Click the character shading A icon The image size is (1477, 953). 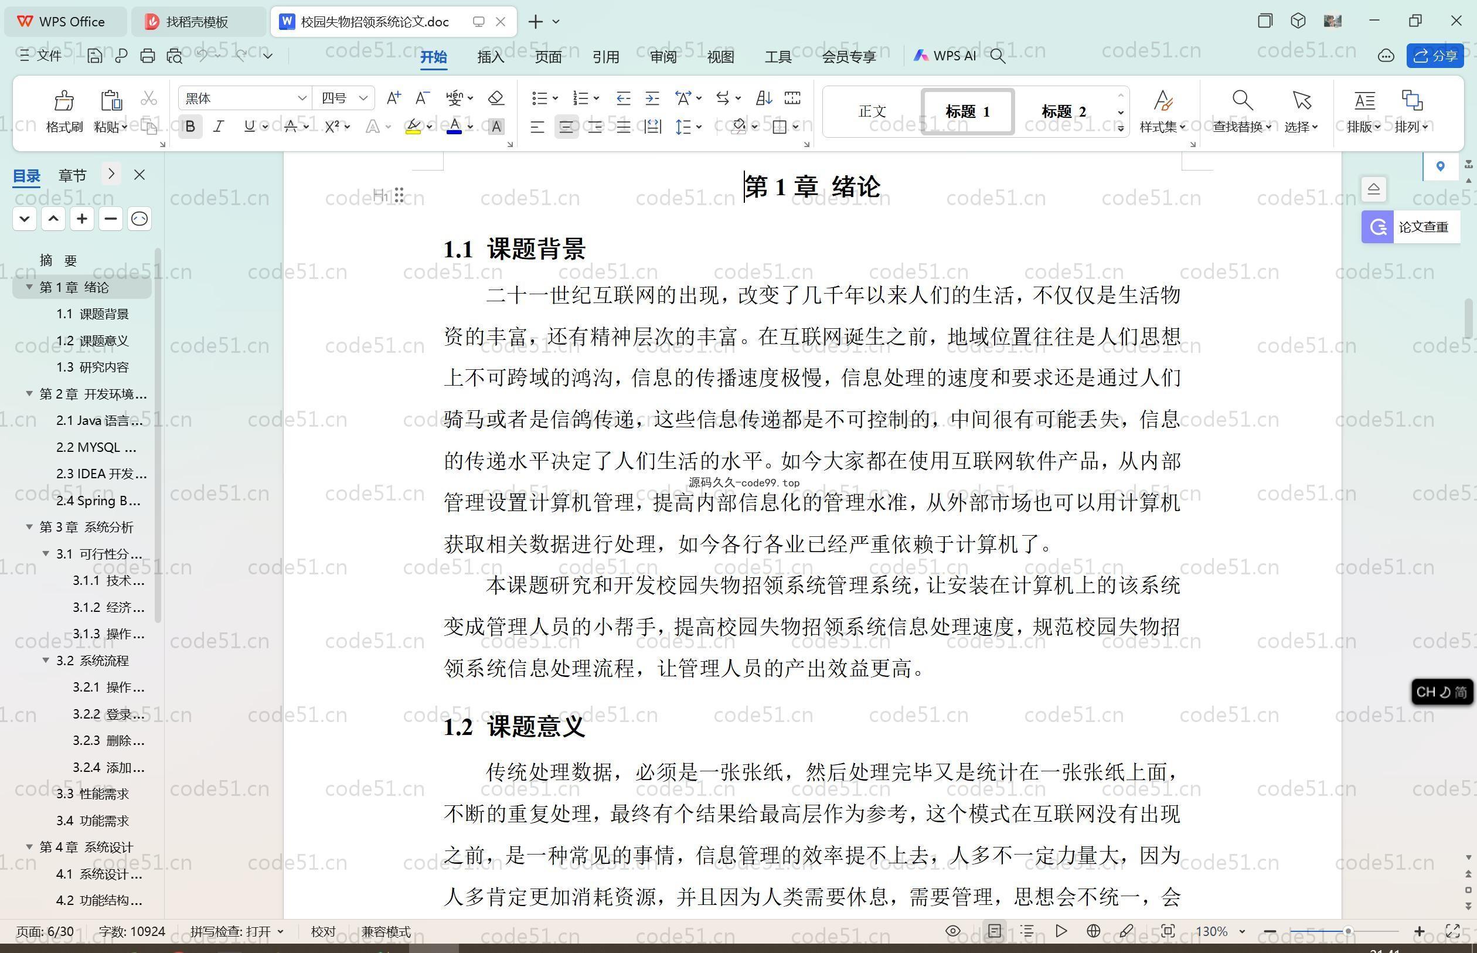coord(496,127)
